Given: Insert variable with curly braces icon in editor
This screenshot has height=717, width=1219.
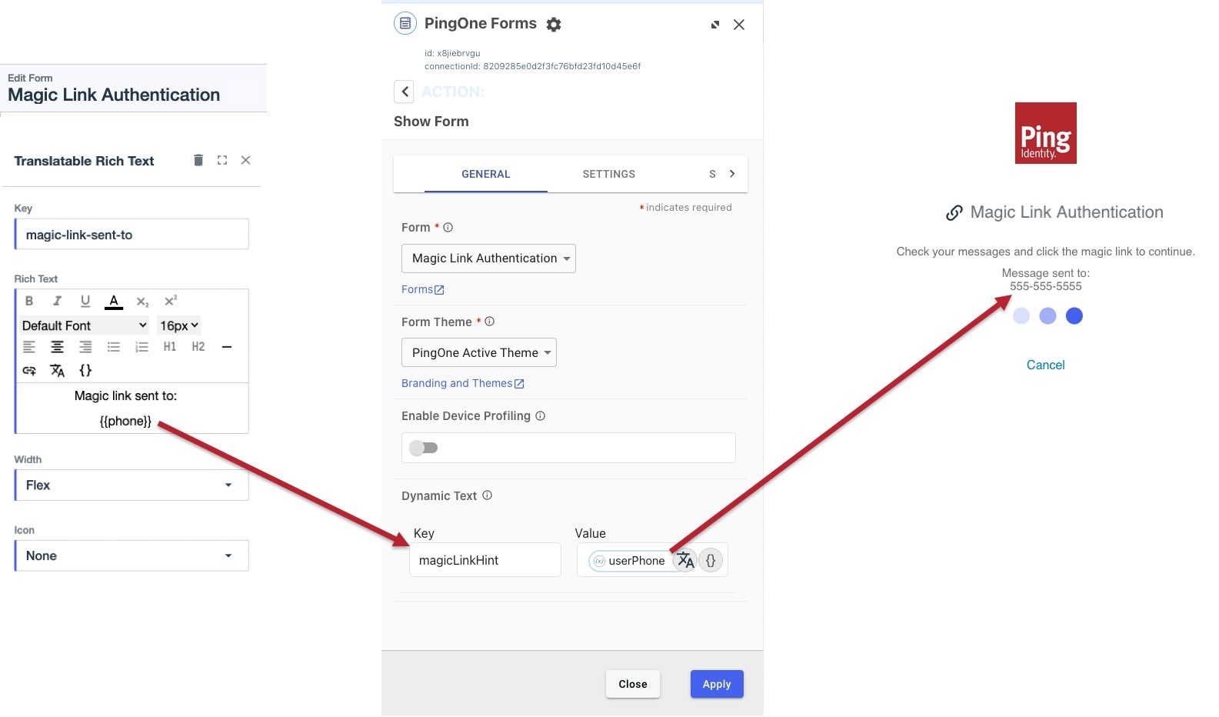Looking at the screenshot, I should pyautogui.click(x=85, y=371).
